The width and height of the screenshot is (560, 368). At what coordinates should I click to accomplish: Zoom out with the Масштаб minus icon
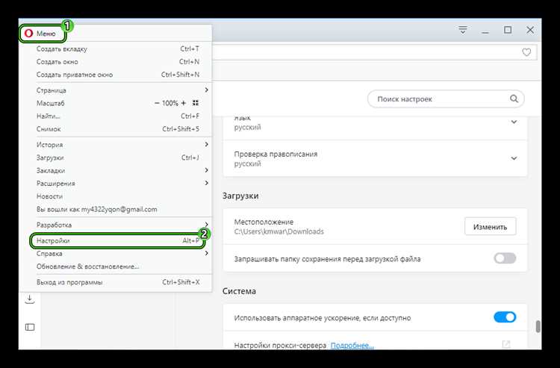coord(157,102)
